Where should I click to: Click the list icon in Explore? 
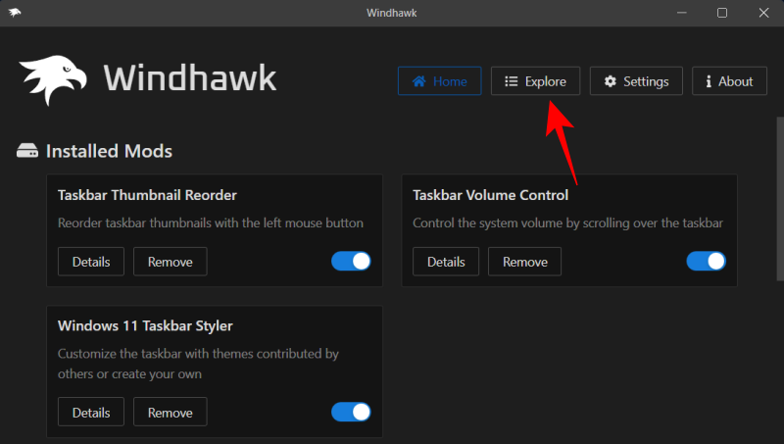coord(511,81)
